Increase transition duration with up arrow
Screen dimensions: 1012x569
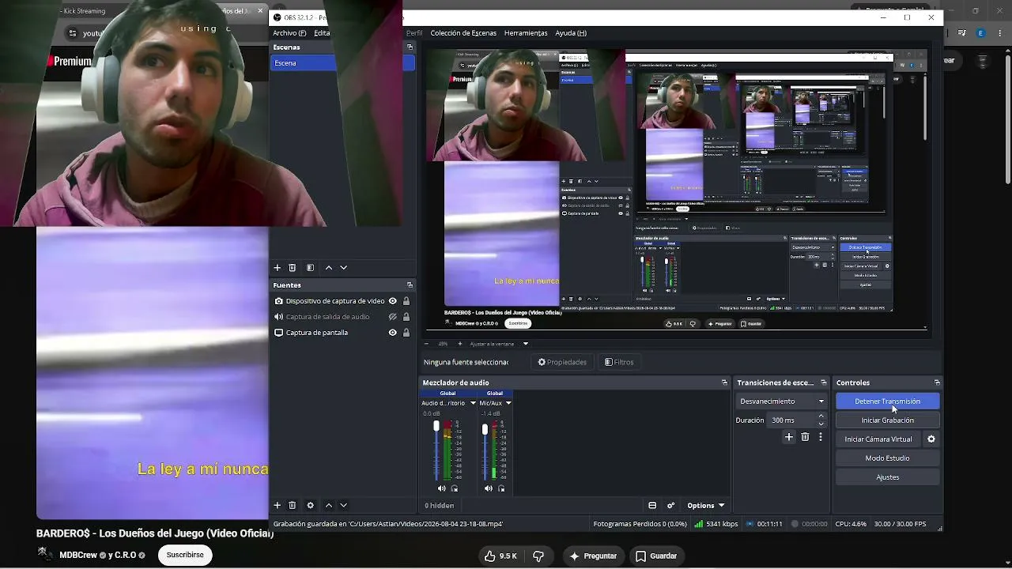[x=821, y=416]
